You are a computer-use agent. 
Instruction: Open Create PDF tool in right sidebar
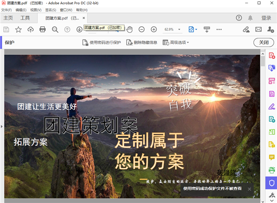pos(272,55)
